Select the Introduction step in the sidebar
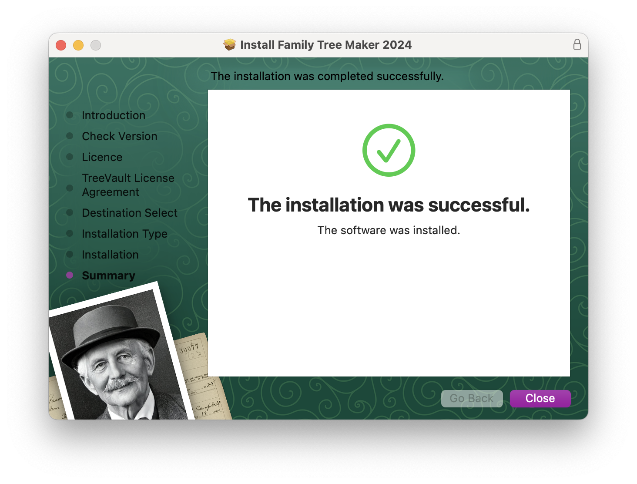This screenshot has width=637, height=484. [x=114, y=115]
